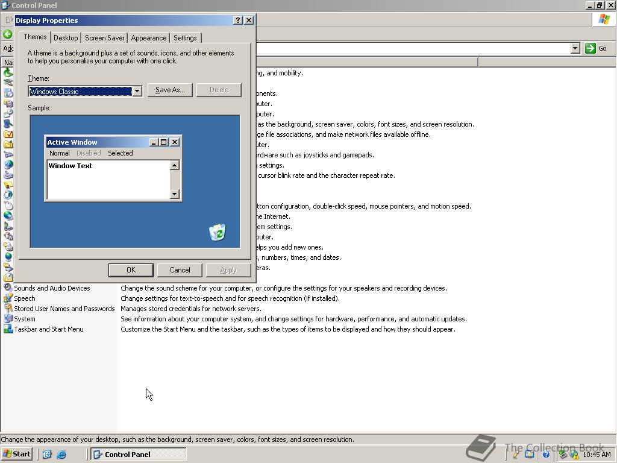Screen dimensions: 617x463
Task: Open the Keyboard icon in Control Panel
Action: coord(8,175)
